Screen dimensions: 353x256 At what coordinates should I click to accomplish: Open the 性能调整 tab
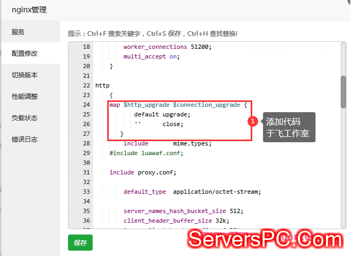pyautogui.click(x=25, y=97)
